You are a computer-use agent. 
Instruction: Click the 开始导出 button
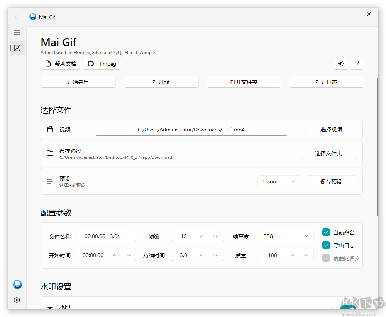pyautogui.click(x=78, y=82)
